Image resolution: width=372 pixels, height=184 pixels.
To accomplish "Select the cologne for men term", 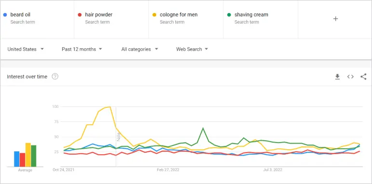I will (186, 19).
